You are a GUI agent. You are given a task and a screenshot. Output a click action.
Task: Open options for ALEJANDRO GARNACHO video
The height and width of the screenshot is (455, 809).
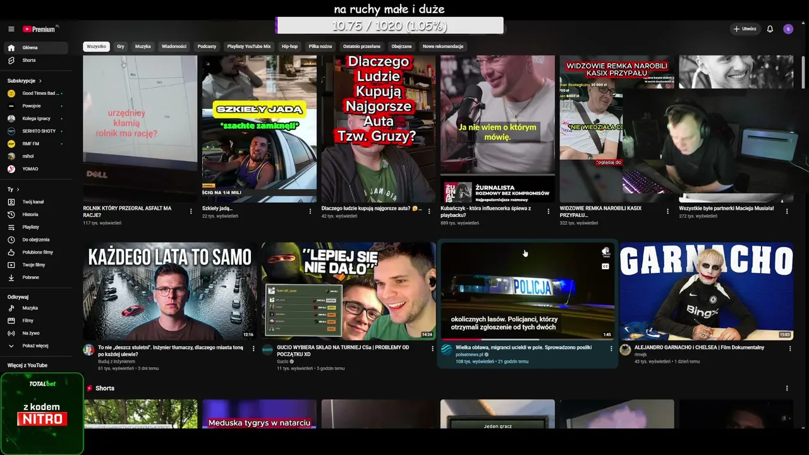[x=790, y=348]
